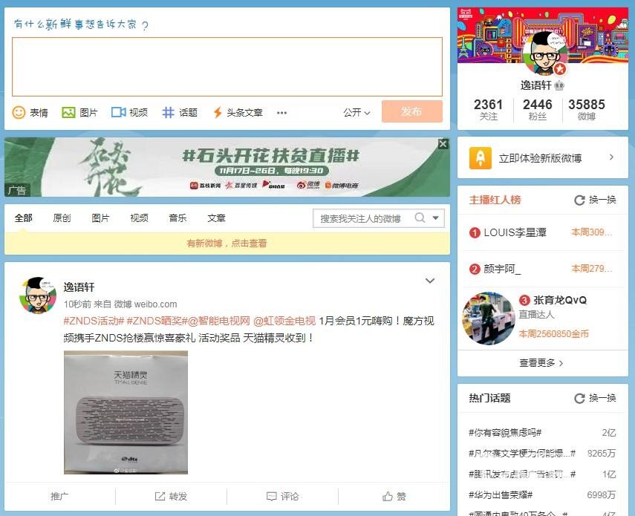Image resolution: width=635 pixels, height=516 pixels.
Task: Open the post author's avatar 逸语轩
Action: coord(38,295)
